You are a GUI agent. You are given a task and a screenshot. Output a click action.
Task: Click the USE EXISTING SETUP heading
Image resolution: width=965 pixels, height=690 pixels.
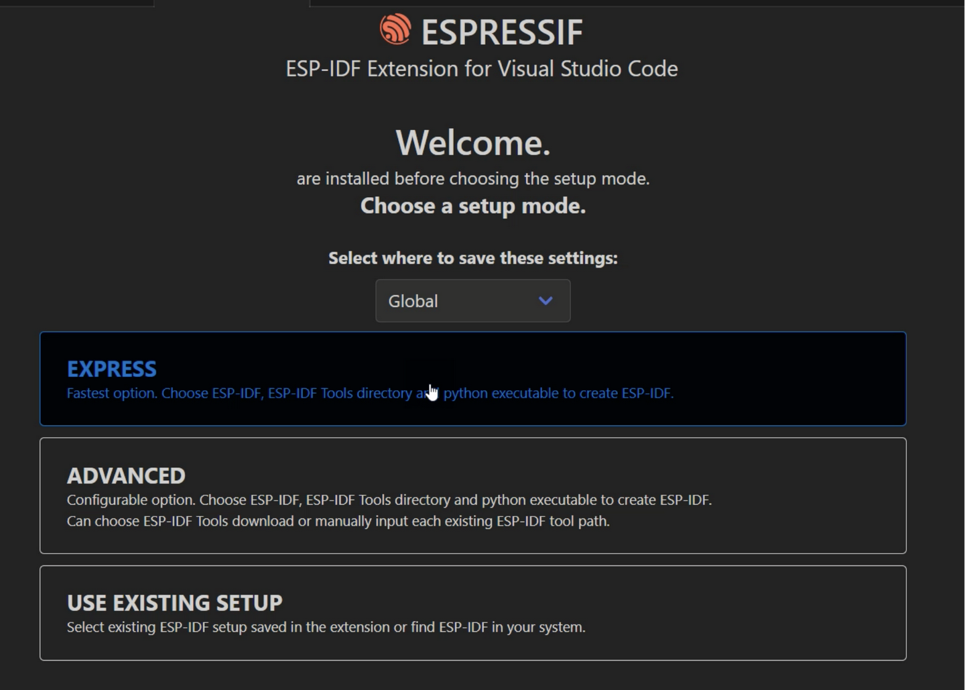click(174, 602)
